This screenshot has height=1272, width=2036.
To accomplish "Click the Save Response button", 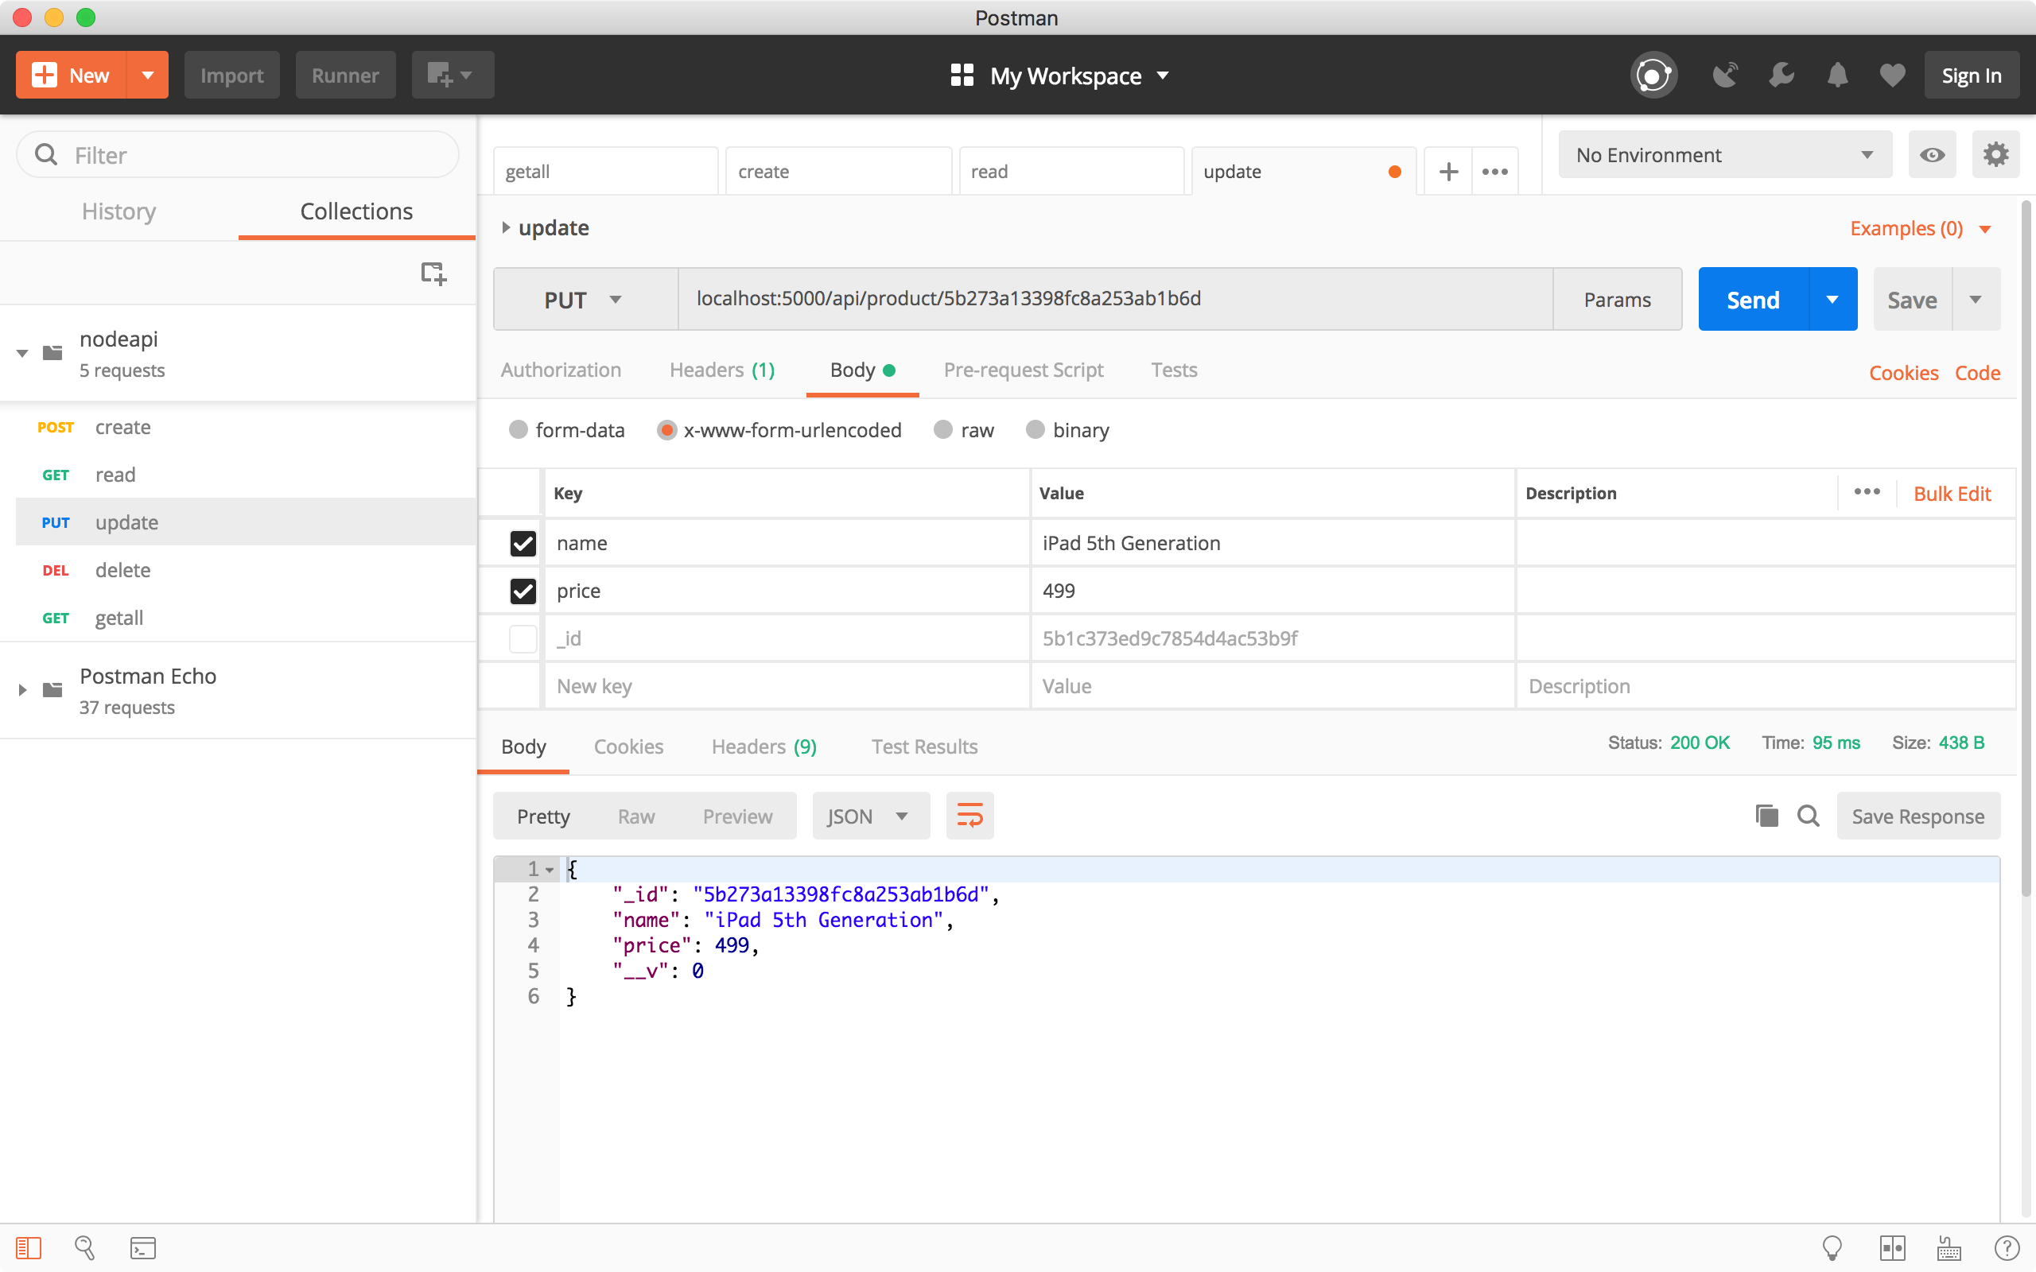I will (x=1918, y=816).
